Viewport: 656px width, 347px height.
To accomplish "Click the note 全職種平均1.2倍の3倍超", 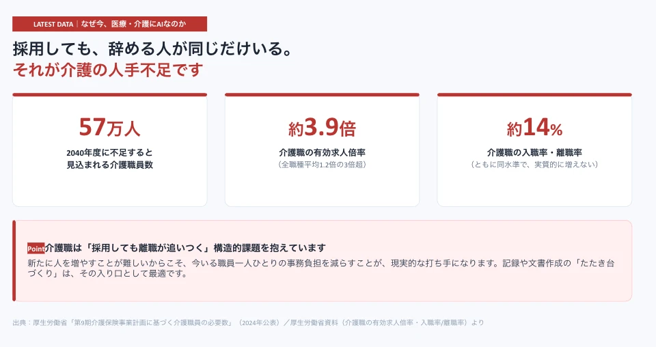I will click(322, 165).
